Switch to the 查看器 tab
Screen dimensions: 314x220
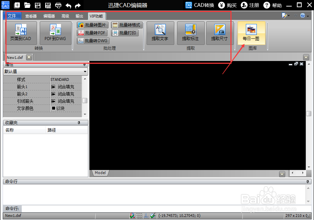click(x=31, y=16)
